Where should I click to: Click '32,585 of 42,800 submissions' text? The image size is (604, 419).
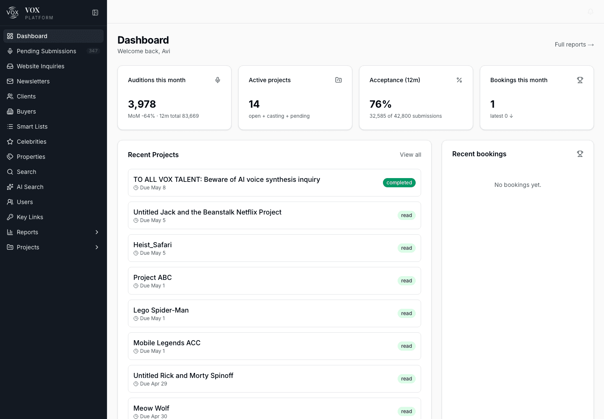(406, 116)
